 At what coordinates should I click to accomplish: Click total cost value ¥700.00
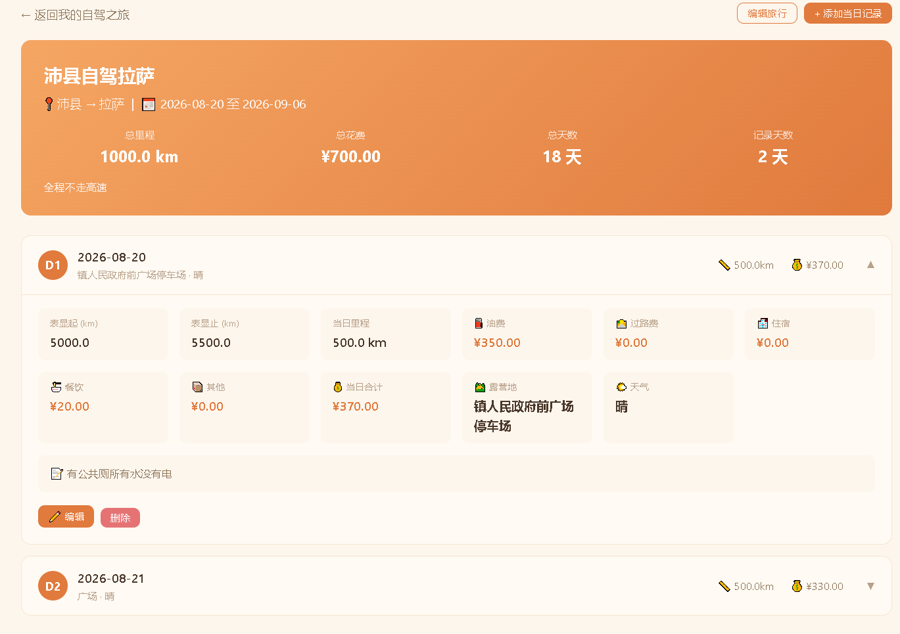pyautogui.click(x=351, y=156)
